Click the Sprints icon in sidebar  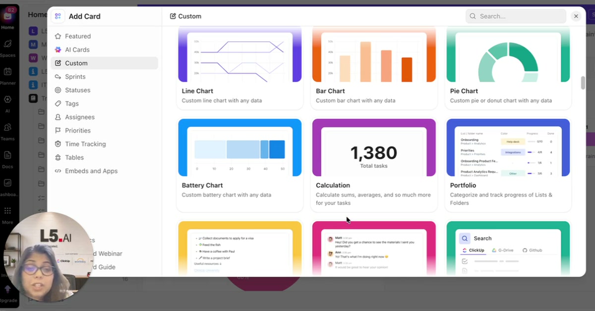[x=58, y=77]
